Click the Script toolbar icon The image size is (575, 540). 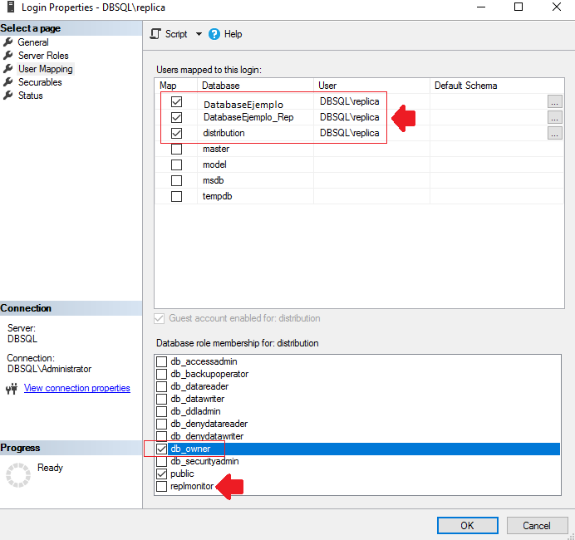155,34
